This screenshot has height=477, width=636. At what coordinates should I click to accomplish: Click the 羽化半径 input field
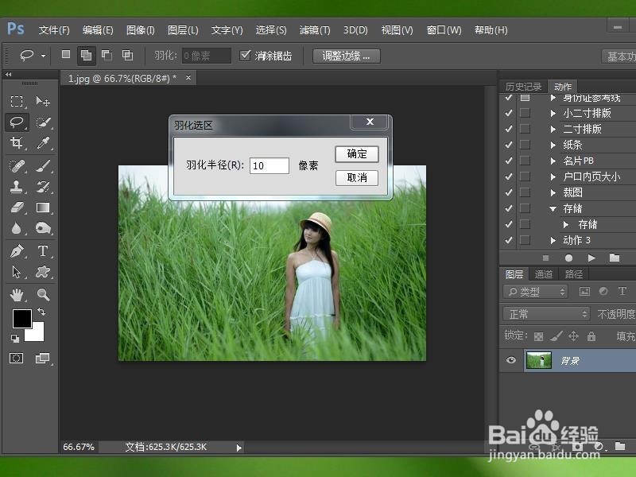click(x=270, y=165)
